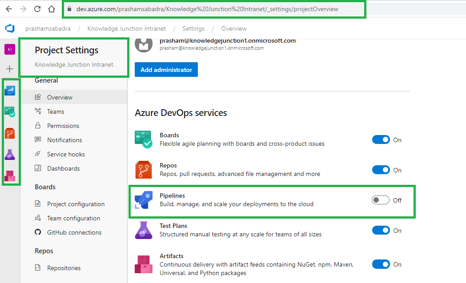466x283 pixels.
Task: Turn off the Artifacts service toggle
Action: tap(381, 264)
